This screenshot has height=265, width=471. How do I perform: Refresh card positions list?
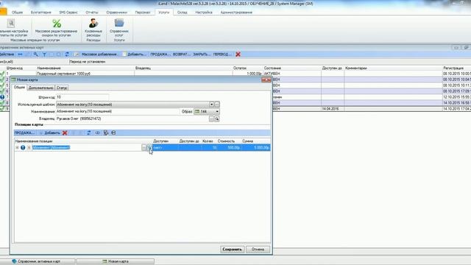tap(89, 132)
